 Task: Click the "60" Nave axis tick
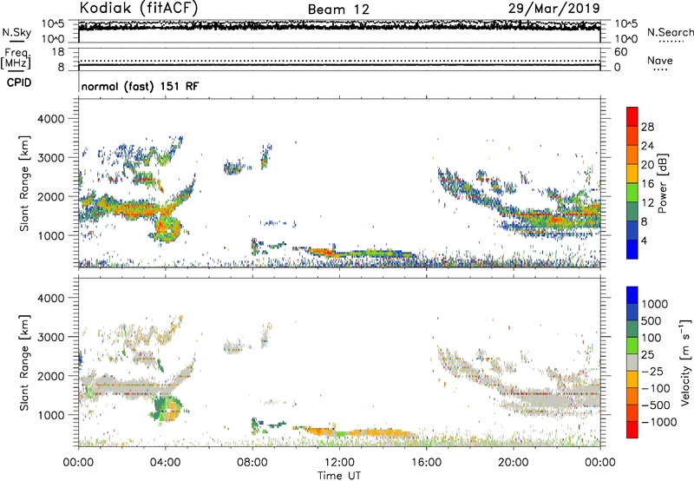point(620,52)
